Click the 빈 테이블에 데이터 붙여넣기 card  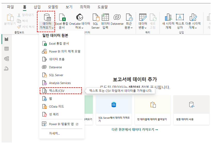coord(153,110)
